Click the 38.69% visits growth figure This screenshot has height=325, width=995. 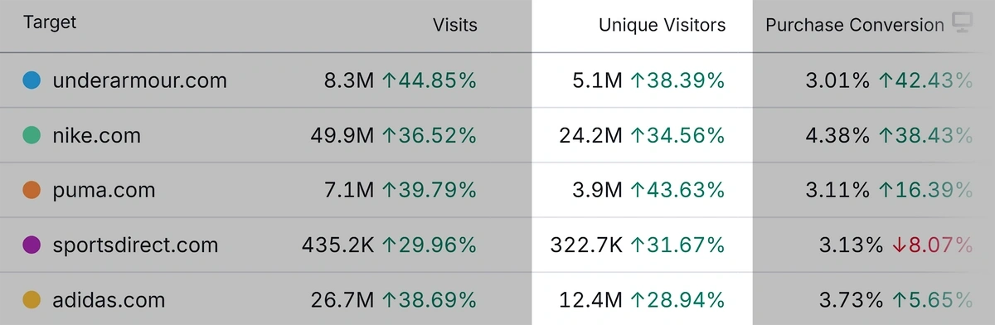click(429, 299)
